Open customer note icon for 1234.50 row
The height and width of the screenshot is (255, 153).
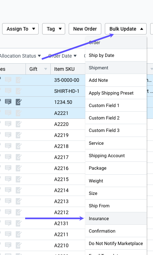(8, 102)
